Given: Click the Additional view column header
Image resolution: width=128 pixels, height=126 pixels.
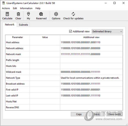Looking at the screenshot, I should [x=91, y=37].
